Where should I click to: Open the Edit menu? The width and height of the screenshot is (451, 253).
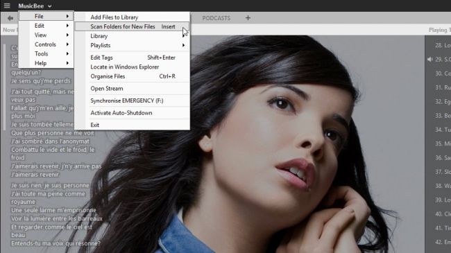click(x=46, y=26)
